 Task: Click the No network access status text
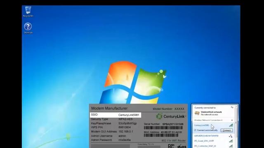point(209,115)
